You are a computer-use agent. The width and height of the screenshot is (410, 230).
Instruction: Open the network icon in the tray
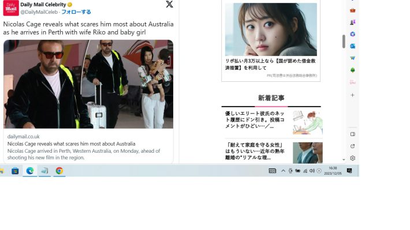[x=305, y=171]
